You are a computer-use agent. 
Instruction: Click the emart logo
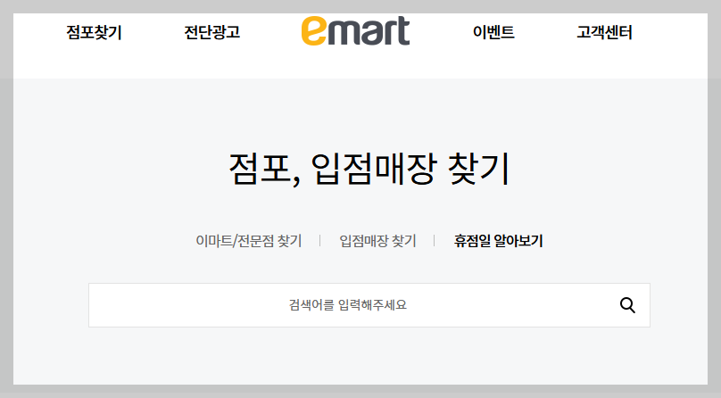tap(355, 31)
